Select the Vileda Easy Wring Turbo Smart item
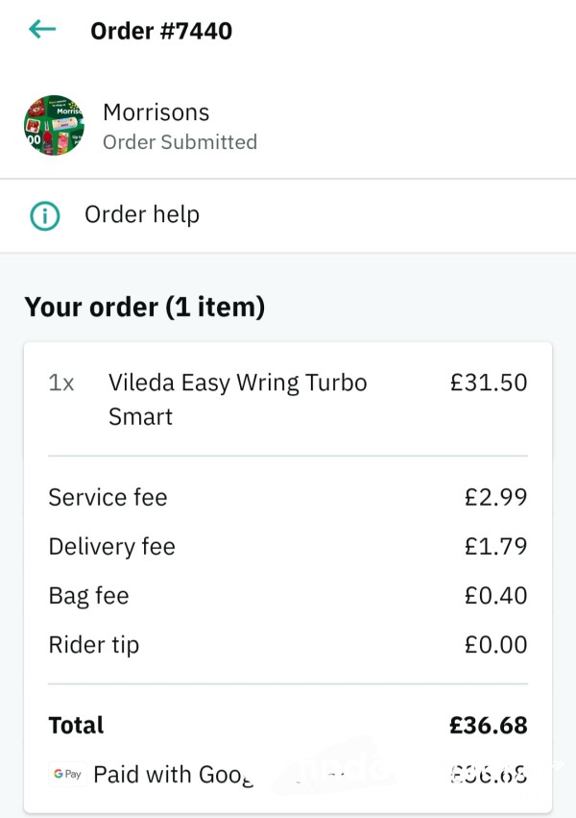The height and width of the screenshot is (818, 576). click(237, 400)
